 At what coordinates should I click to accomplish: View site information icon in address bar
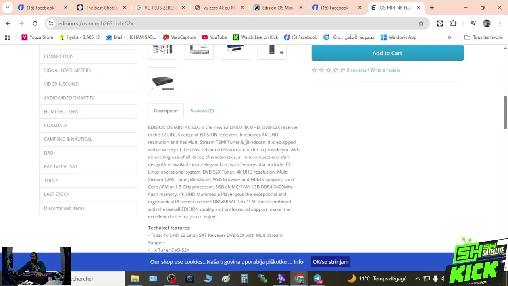click(x=51, y=23)
